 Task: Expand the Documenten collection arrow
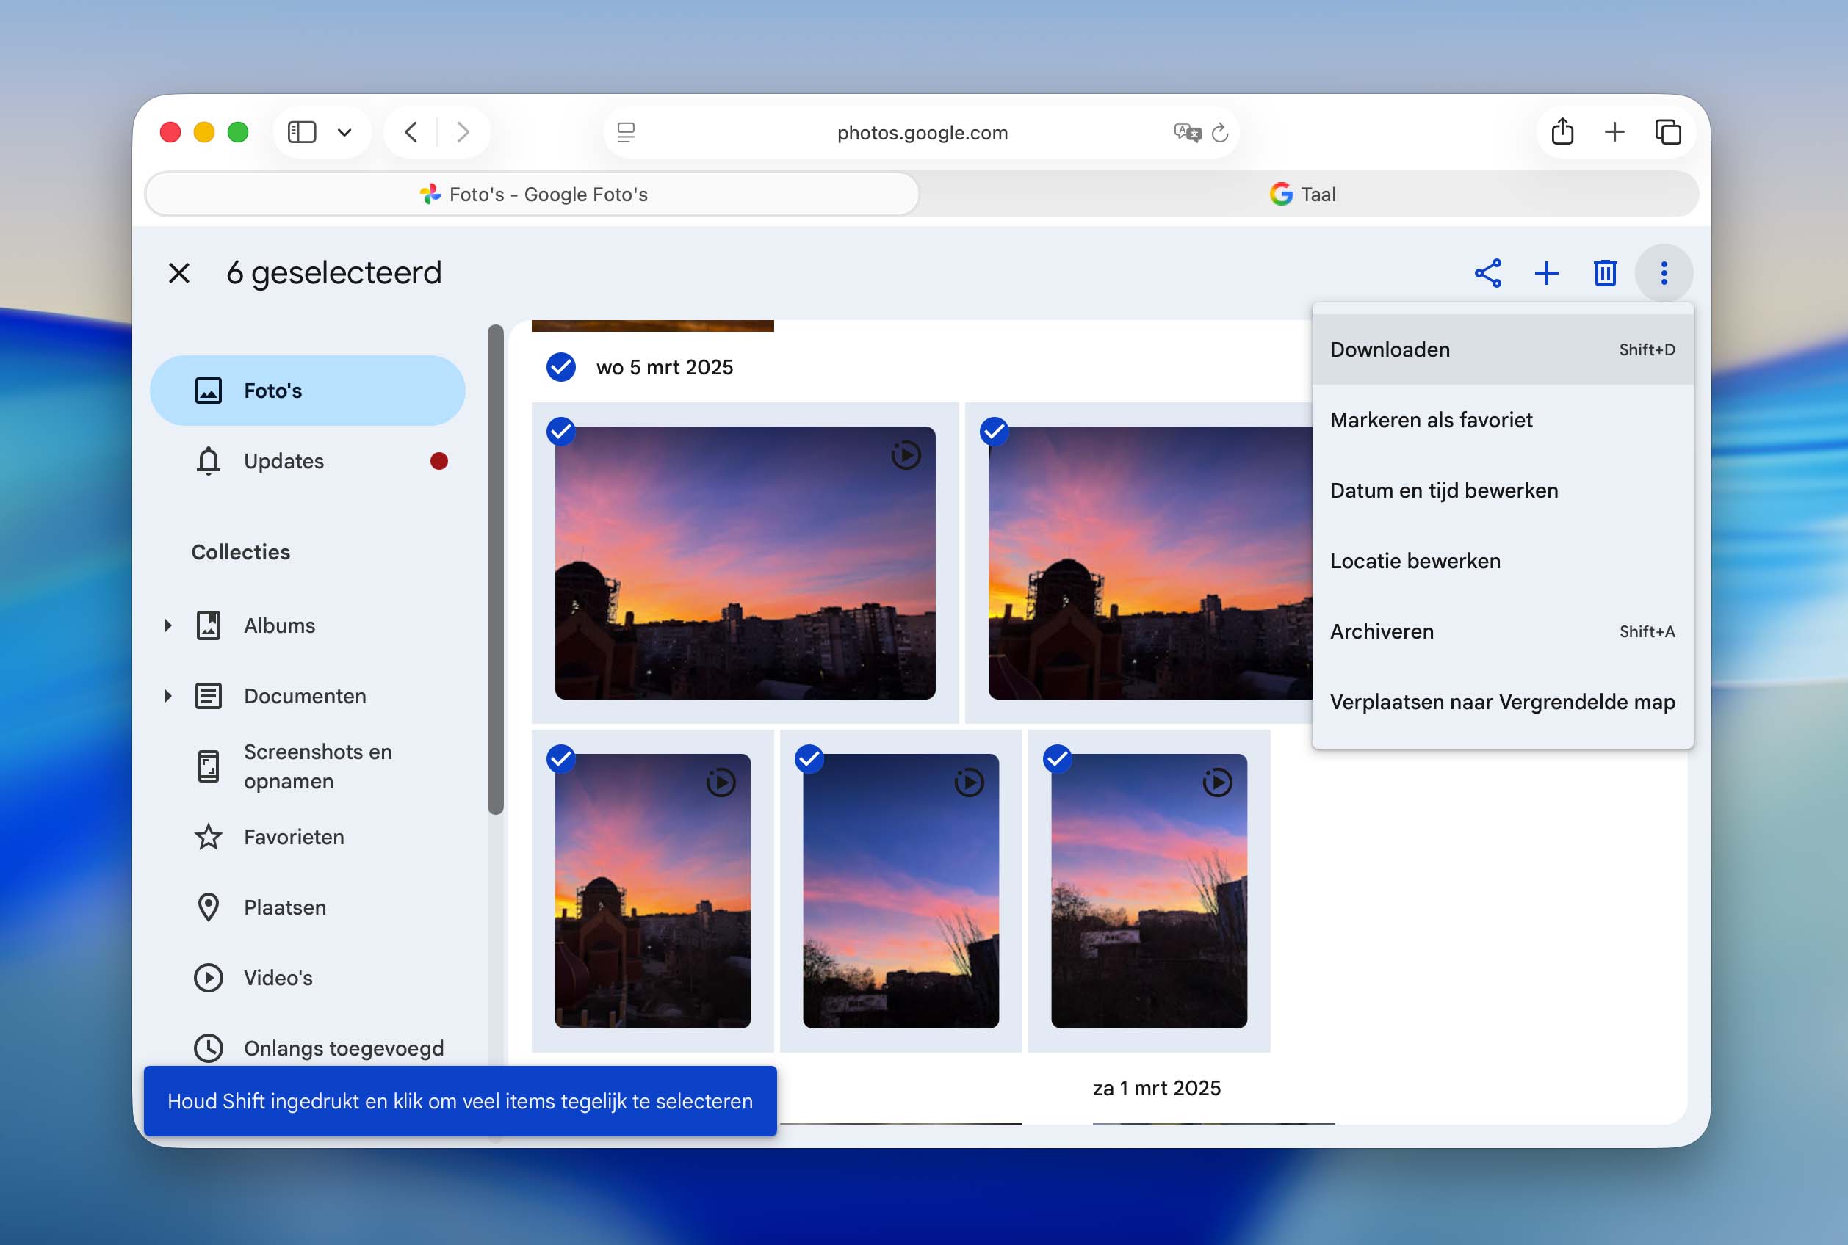click(x=167, y=697)
